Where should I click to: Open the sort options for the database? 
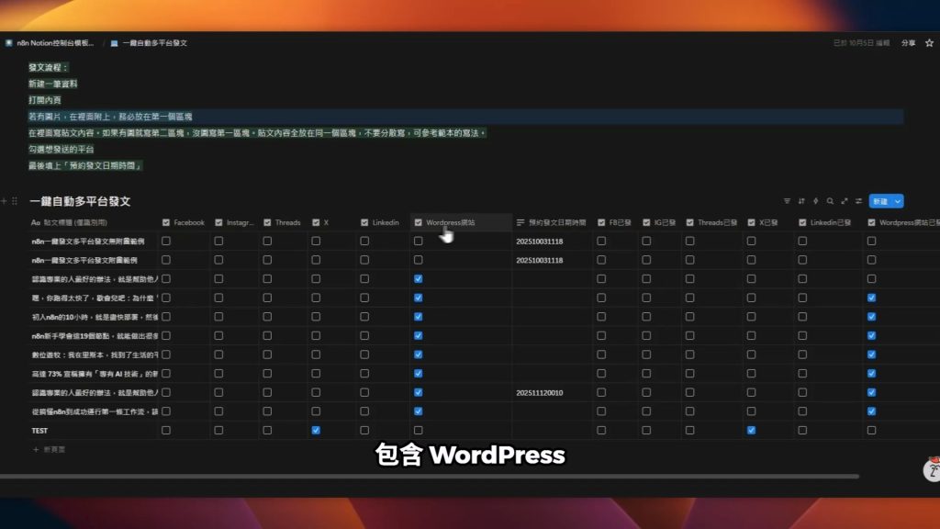(x=802, y=201)
